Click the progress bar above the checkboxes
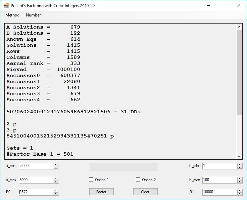 pyautogui.click(x=123, y=166)
